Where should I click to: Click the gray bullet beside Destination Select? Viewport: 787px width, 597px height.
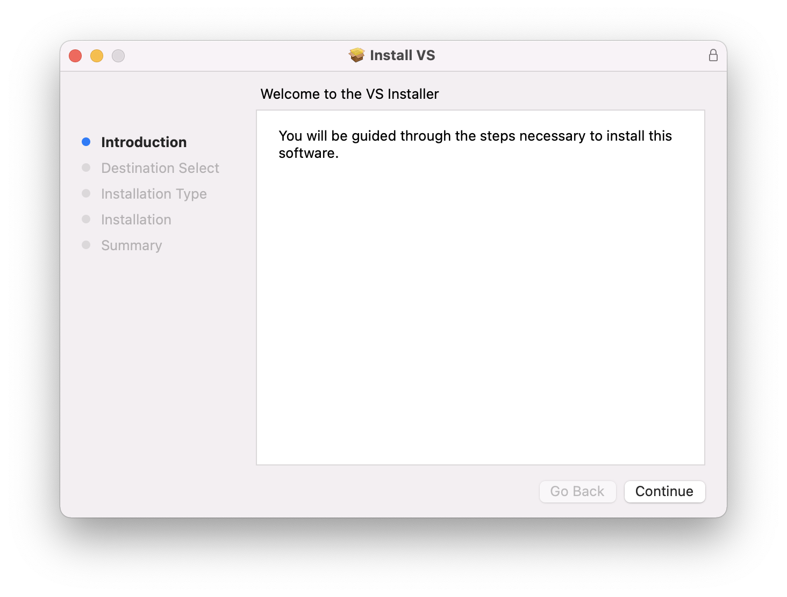coord(86,168)
